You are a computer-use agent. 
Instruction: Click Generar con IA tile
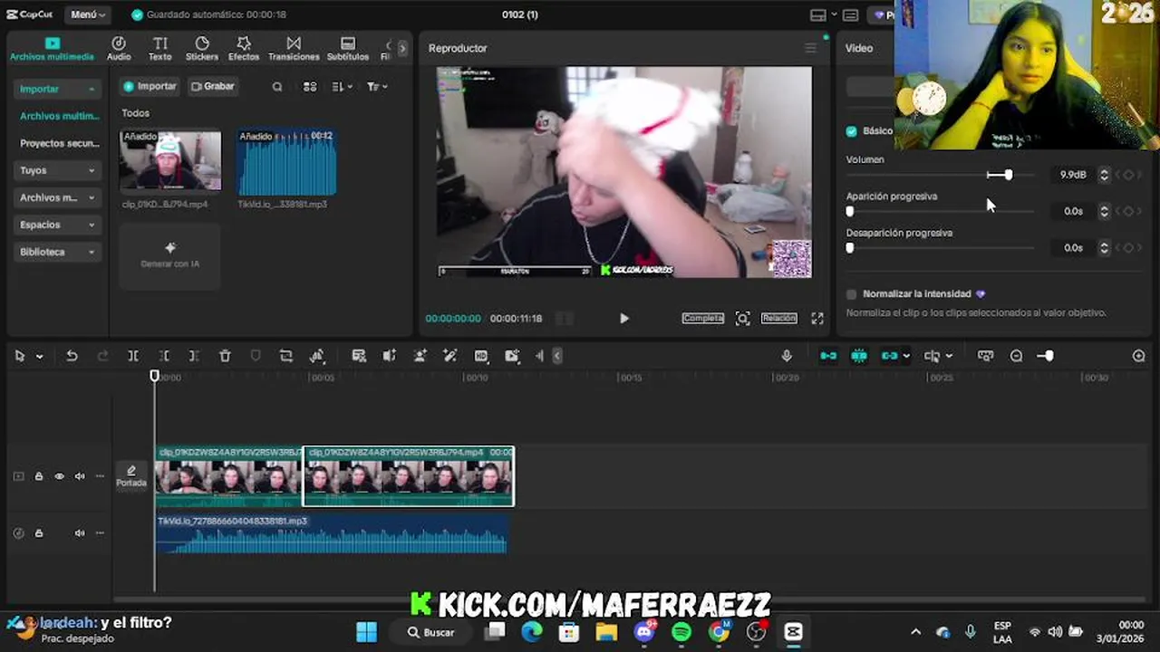coord(169,255)
